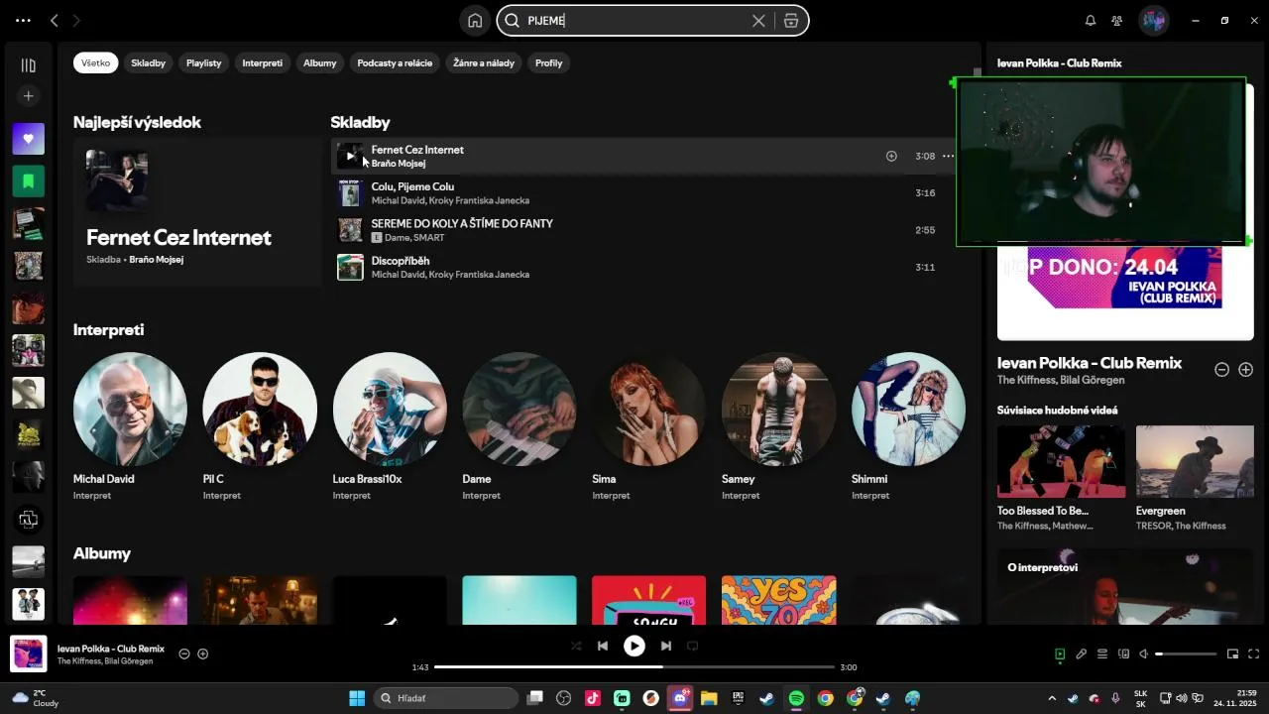
Task: Open Friend Activity icon
Action: [x=1117, y=20]
